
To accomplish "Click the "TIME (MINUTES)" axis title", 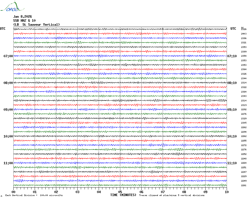I will pyautogui.click(x=123, y=195).
